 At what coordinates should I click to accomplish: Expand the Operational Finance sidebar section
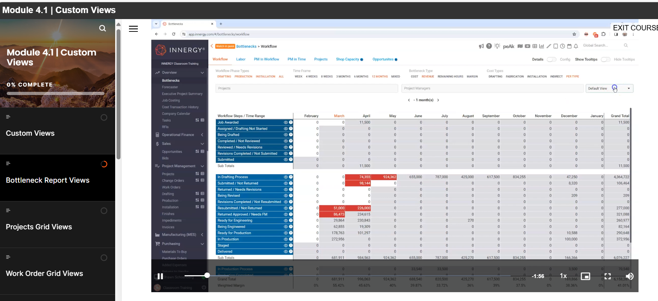coord(202,135)
